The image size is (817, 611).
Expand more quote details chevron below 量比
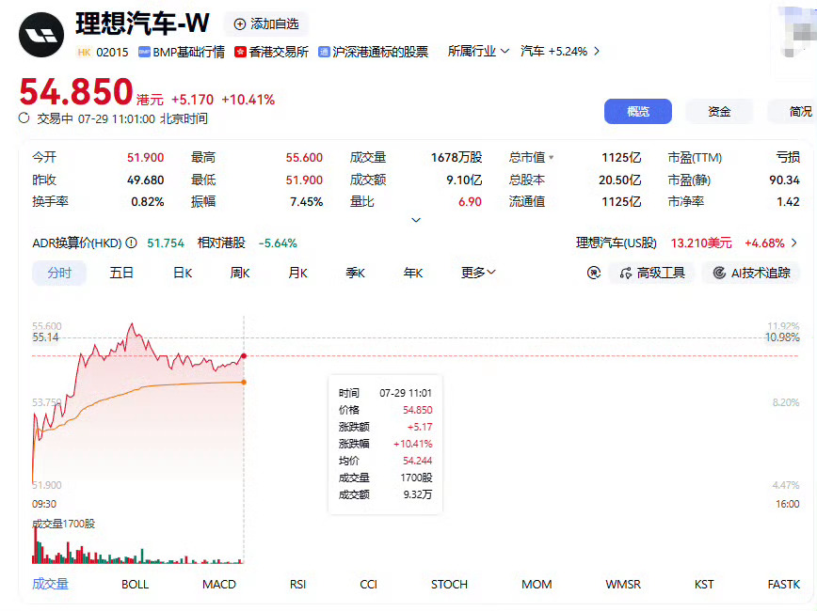pos(416,220)
